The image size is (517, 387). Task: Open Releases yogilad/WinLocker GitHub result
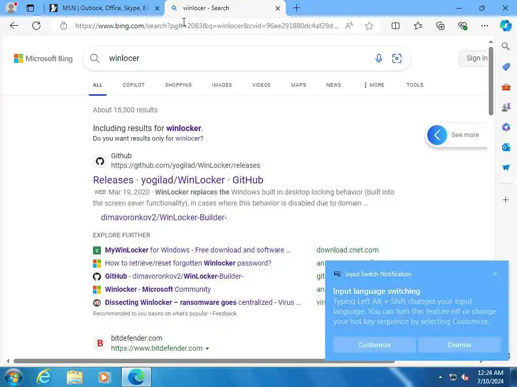(x=178, y=180)
